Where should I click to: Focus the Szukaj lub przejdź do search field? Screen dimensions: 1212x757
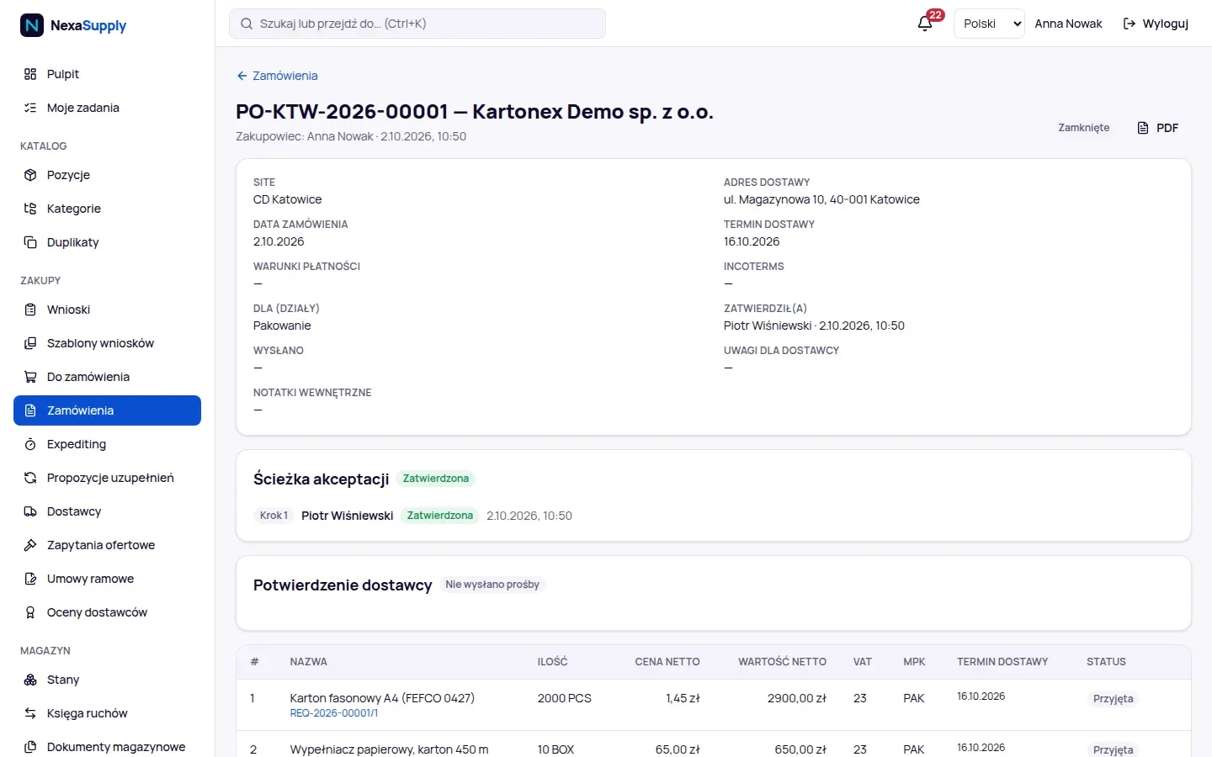(417, 24)
